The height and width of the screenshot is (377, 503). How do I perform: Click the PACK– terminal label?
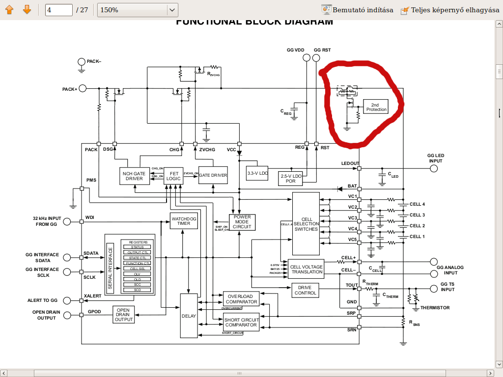point(94,61)
